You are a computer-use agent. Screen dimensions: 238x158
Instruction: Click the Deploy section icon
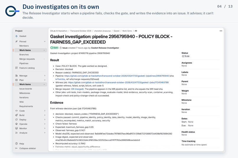pyautogui.click(x=17, y=119)
